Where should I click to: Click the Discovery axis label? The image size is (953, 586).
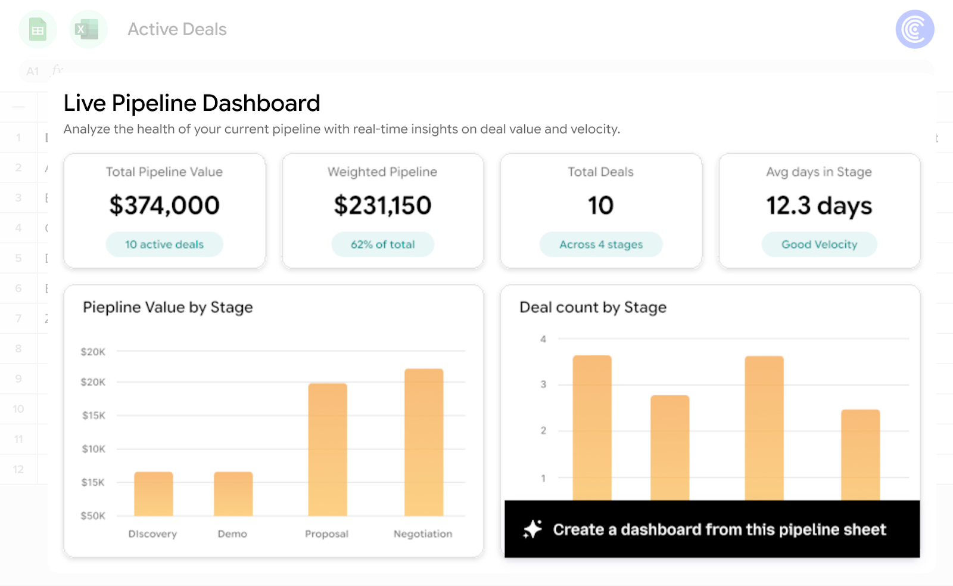pos(152,534)
